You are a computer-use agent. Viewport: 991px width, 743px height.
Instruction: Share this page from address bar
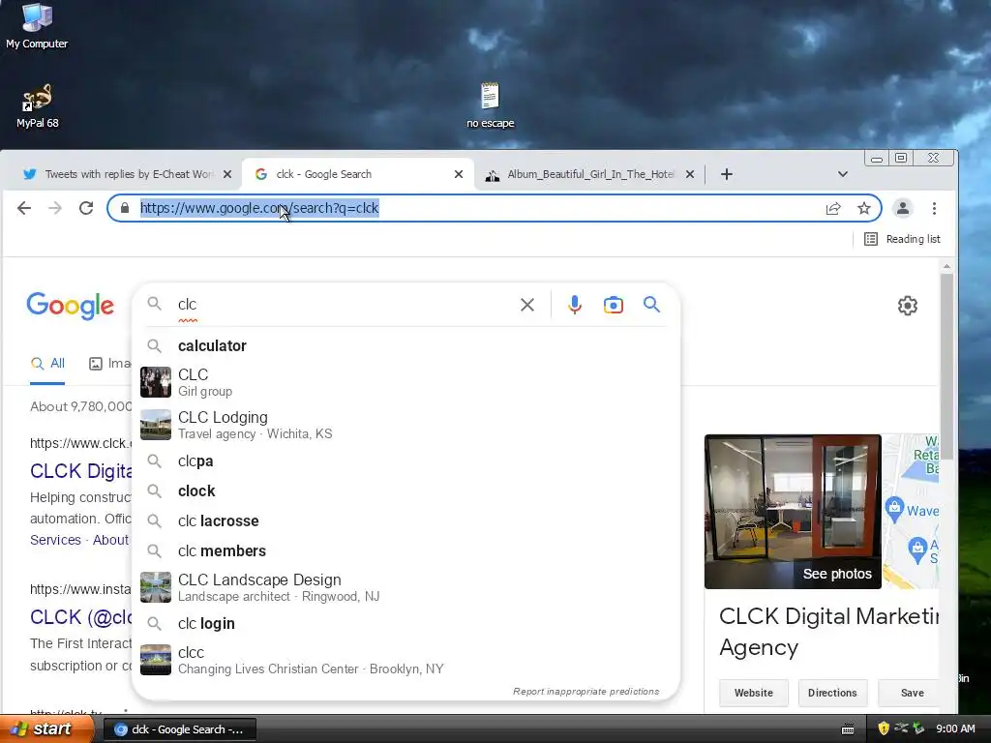pos(833,209)
